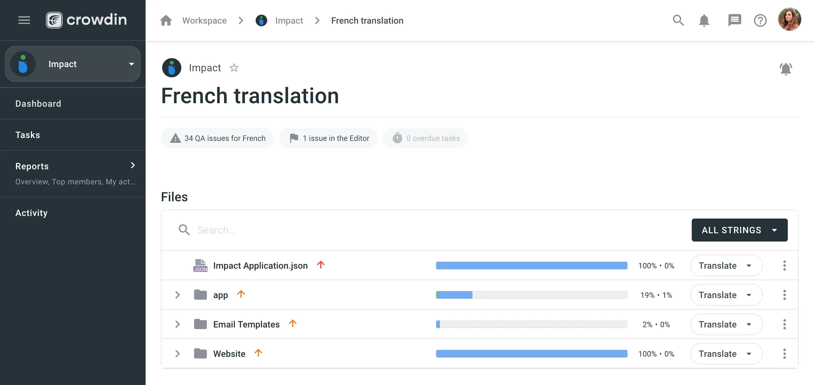
Task: Open more options for Impact Application.json
Action: (784, 266)
